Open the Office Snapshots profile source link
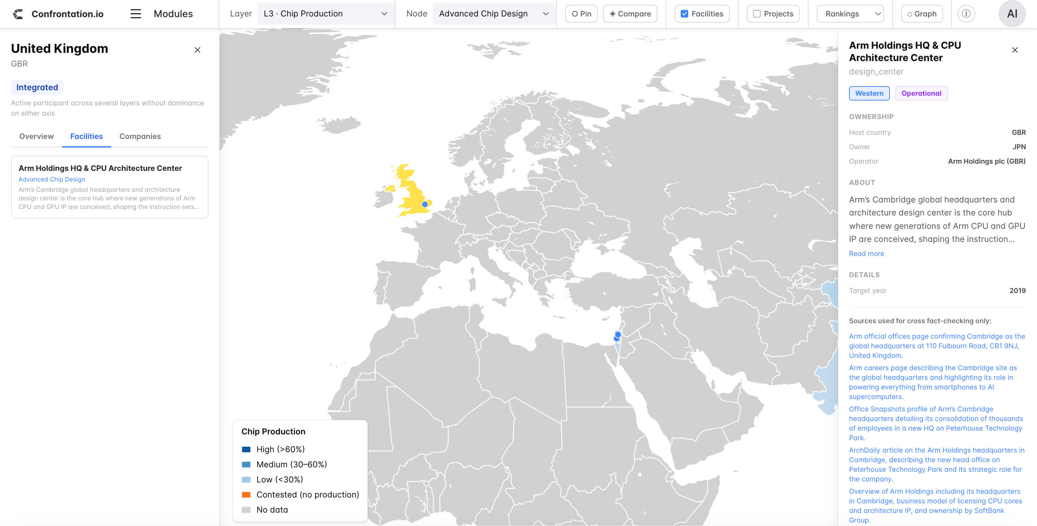Screen dimensions: 1037x526 936,423
